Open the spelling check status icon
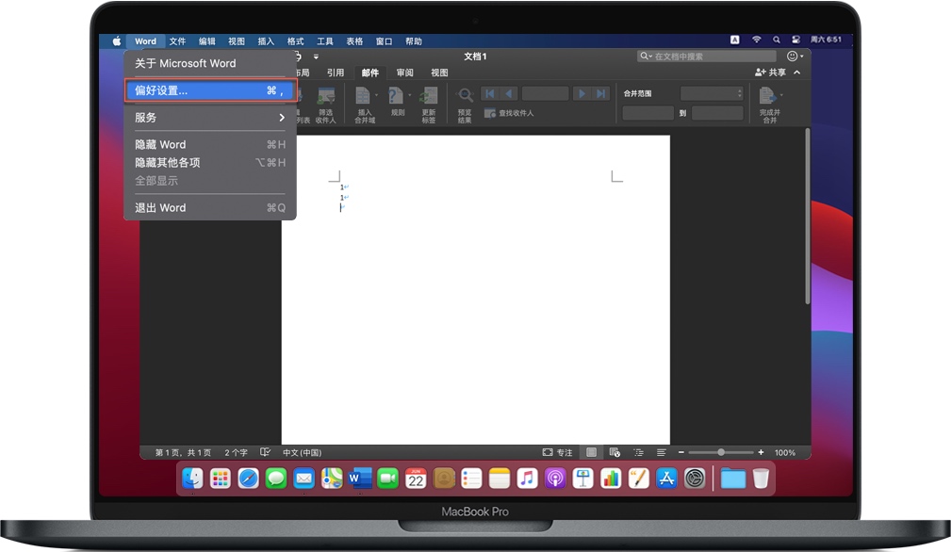This screenshot has width=951, height=552. coord(266,452)
